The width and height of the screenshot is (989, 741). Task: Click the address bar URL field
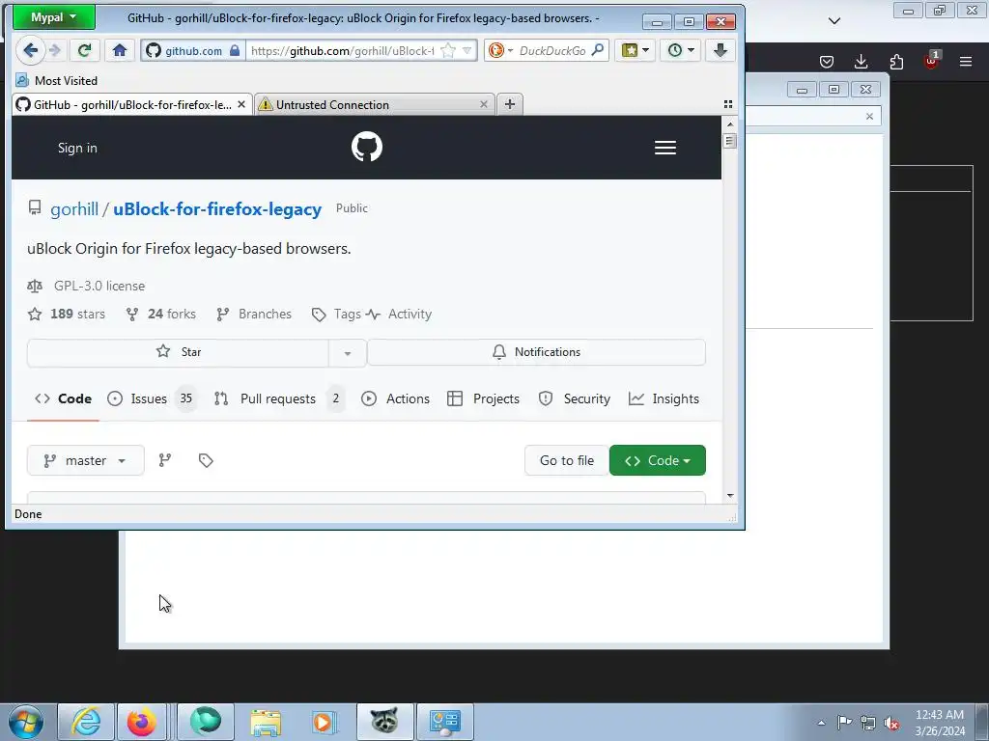(342, 50)
